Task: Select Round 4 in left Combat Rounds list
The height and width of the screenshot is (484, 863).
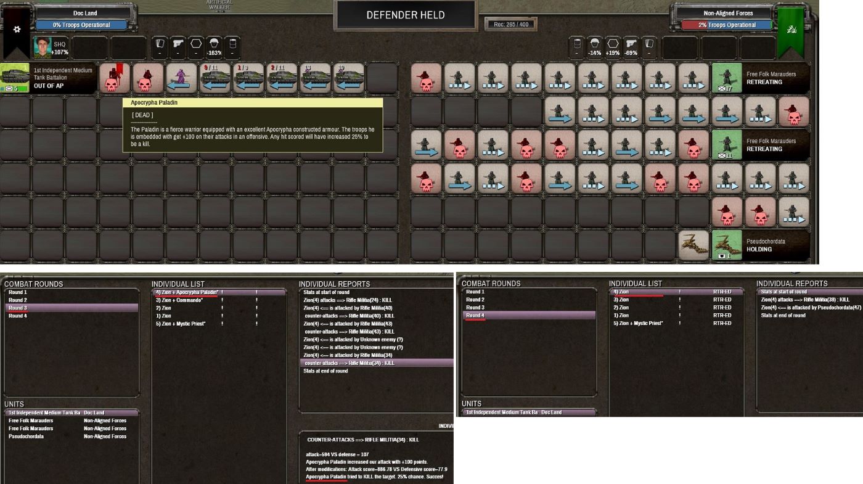Action: tap(72, 316)
